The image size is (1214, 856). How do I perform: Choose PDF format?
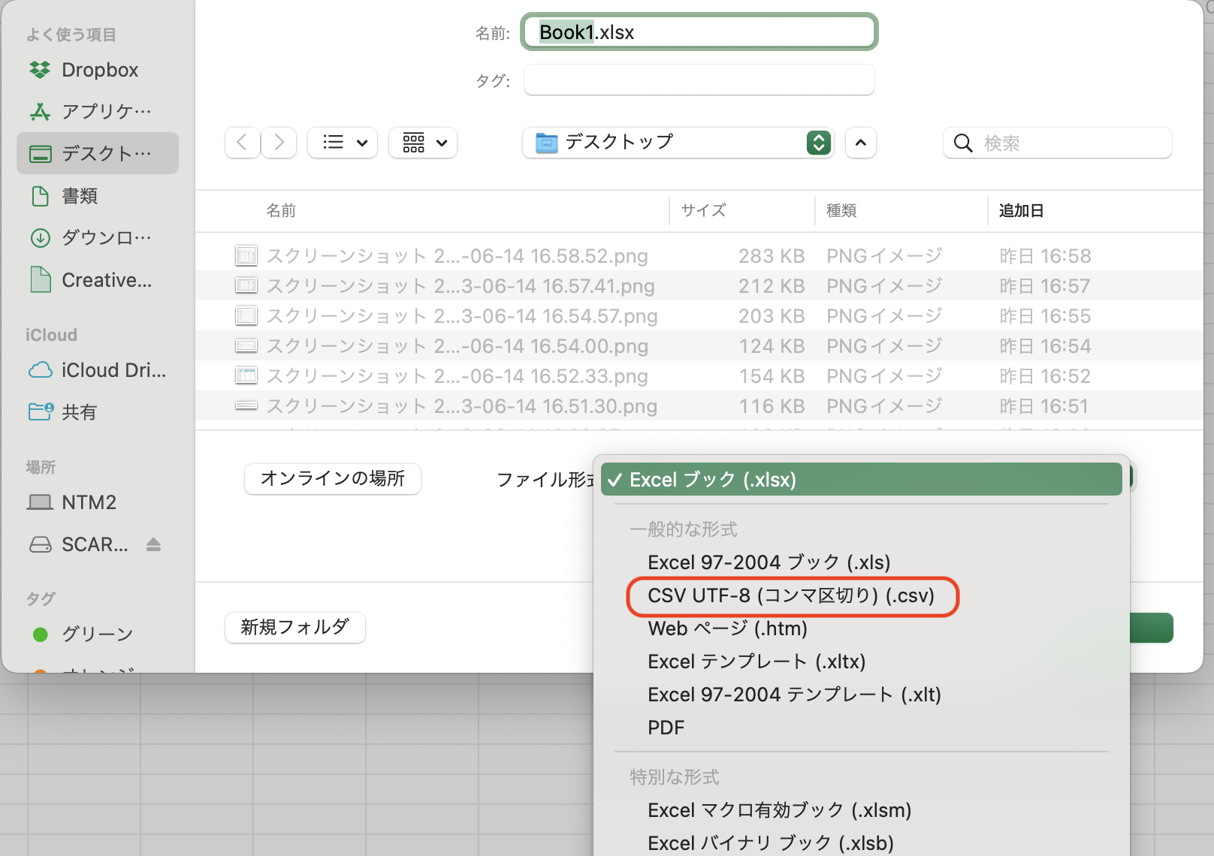click(x=861, y=728)
